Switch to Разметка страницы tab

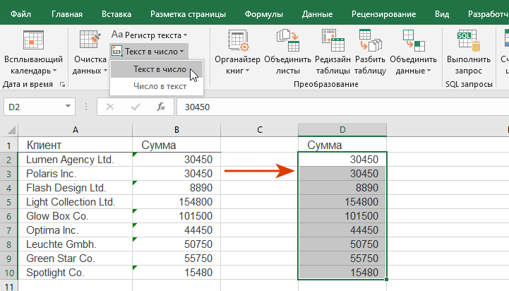(188, 14)
